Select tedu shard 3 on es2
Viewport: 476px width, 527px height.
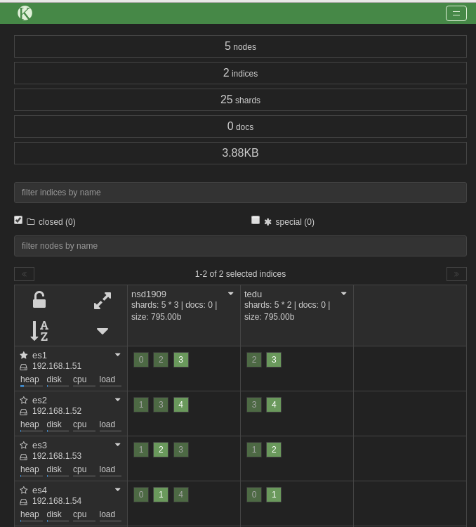[x=254, y=405]
